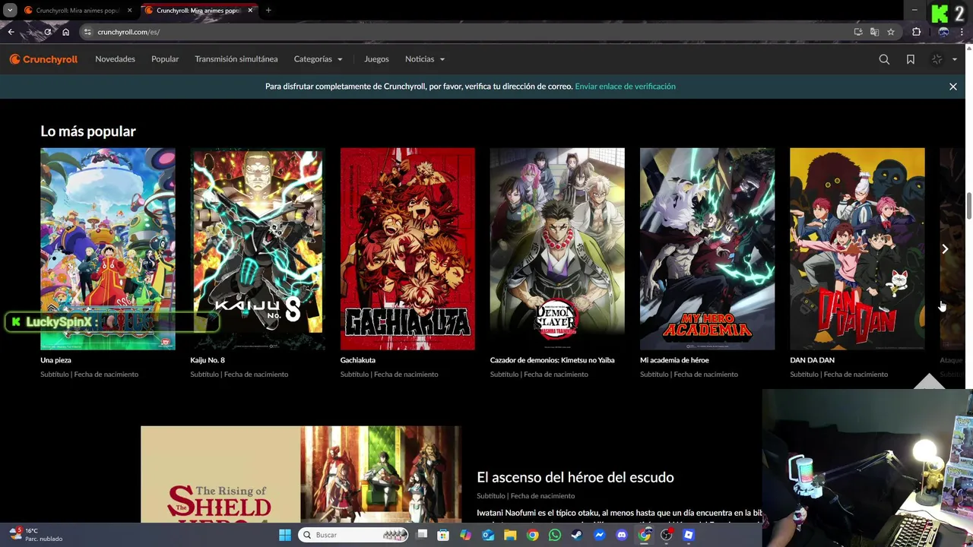973x547 pixels.
Task: Open the My Hero Academia poster
Action: click(707, 249)
